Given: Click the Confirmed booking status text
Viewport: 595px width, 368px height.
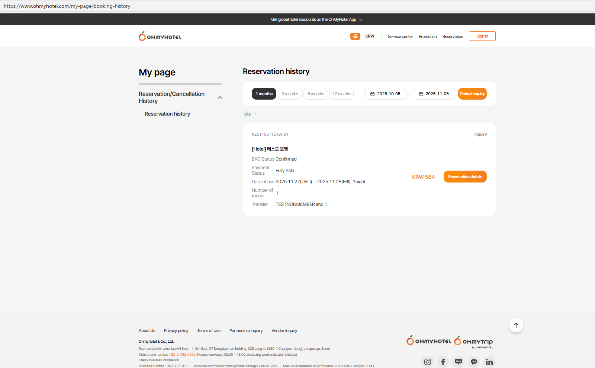Looking at the screenshot, I should 286,159.
